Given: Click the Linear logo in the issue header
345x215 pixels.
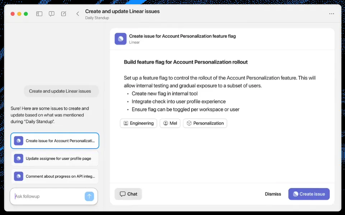Looking at the screenshot, I should click(x=120, y=39).
